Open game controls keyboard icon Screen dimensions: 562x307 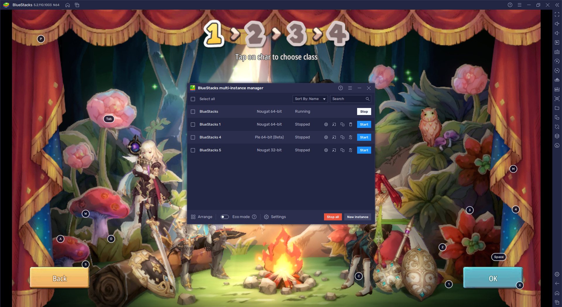[x=557, y=52]
